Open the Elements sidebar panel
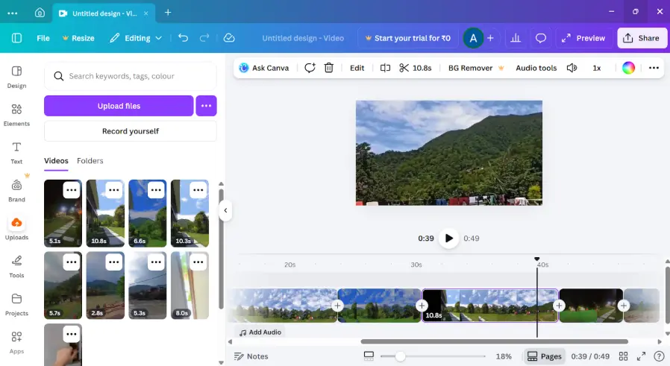Image resolution: width=670 pixels, height=366 pixels. click(x=16, y=115)
